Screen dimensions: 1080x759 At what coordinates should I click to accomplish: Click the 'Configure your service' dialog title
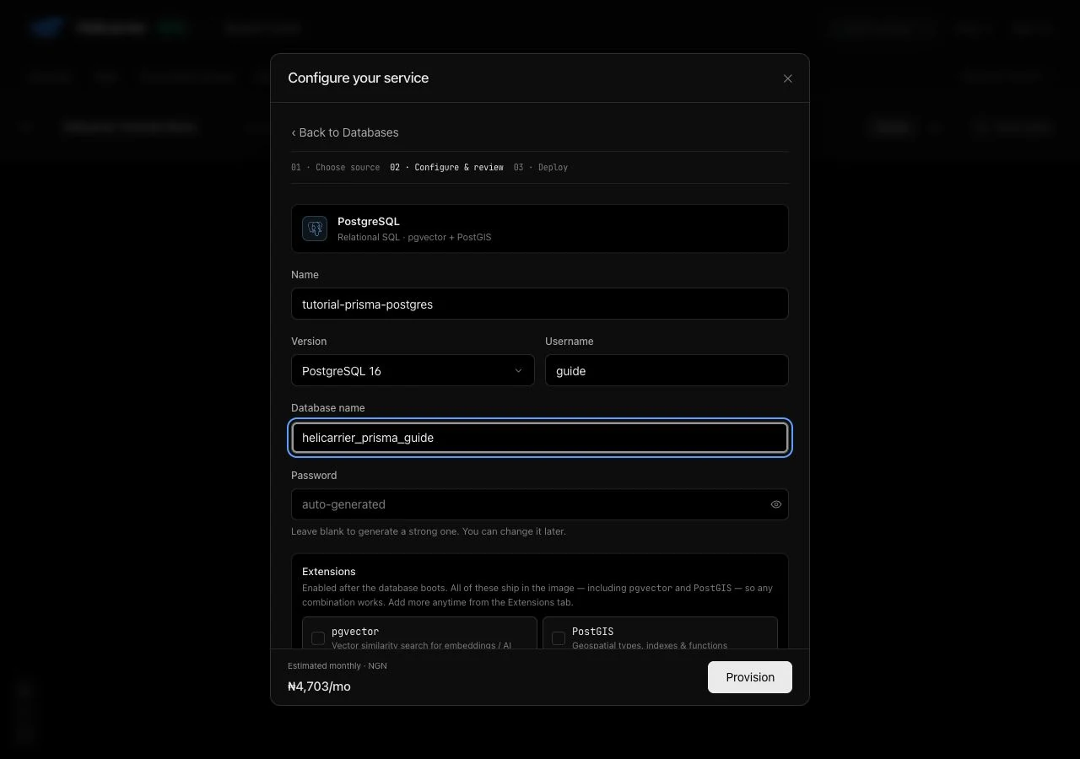click(x=359, y=78)
